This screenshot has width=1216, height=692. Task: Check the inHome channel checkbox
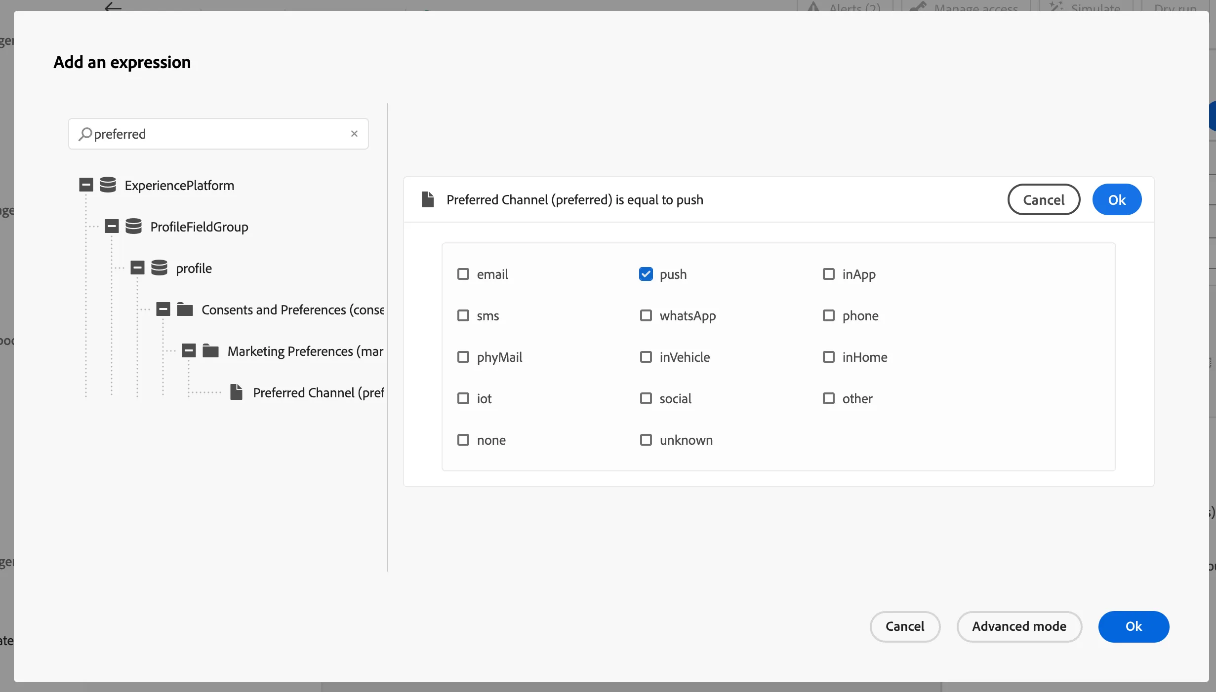point(829,357)
